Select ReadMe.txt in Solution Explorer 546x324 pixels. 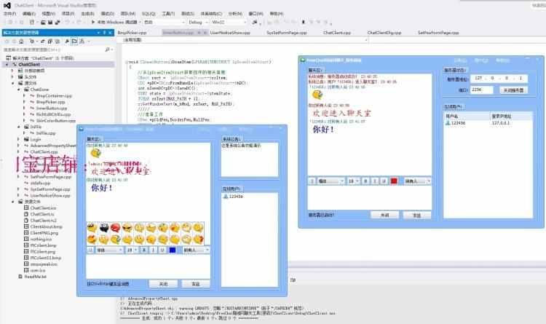[35, 277]
